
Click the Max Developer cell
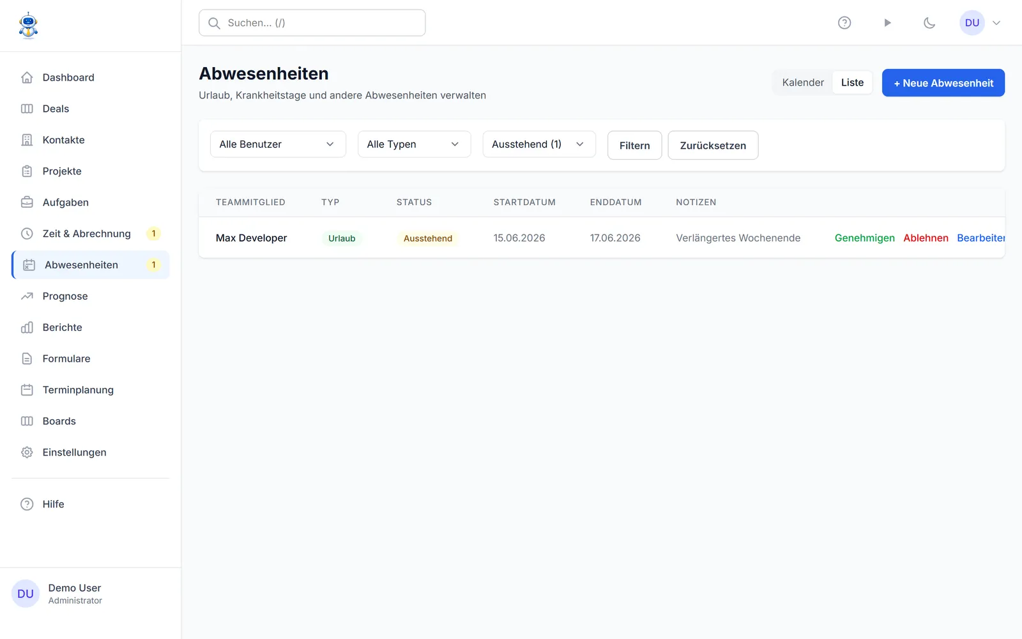[x=252, y=238]
